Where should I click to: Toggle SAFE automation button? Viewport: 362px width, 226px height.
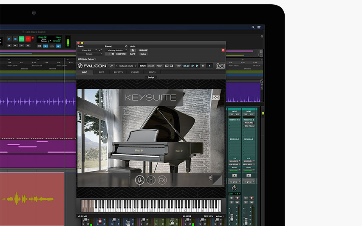pyautogui.click(x=133, y=54)
